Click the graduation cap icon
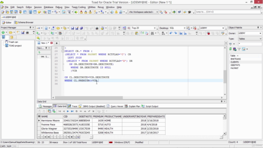 189,12
